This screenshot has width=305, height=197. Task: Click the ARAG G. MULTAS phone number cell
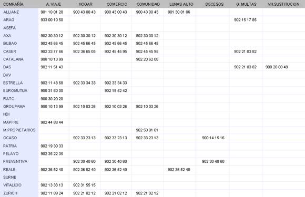click(x=245, y=20)
